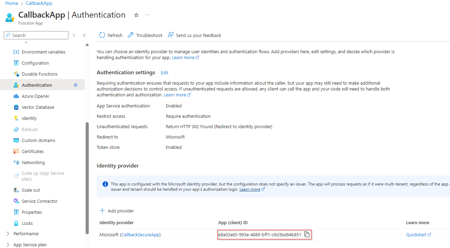Click the Refresh icon in toolbar
This screenshot has width=450, height=248.
[x=102, y=35]
